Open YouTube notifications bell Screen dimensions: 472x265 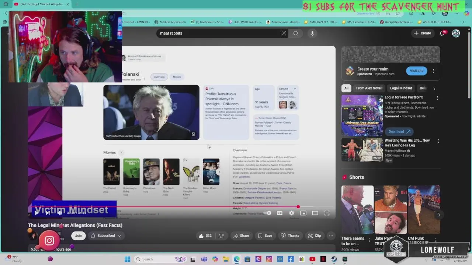442,33
